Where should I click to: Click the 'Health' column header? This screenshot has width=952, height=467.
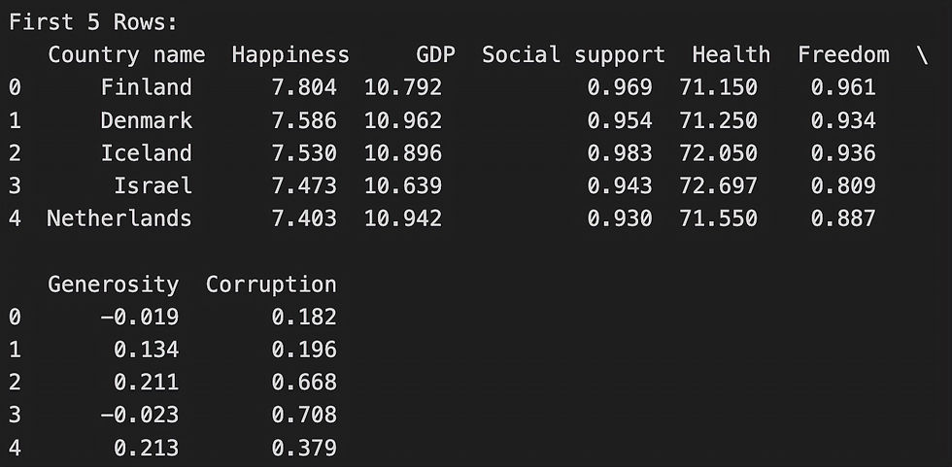731,55
